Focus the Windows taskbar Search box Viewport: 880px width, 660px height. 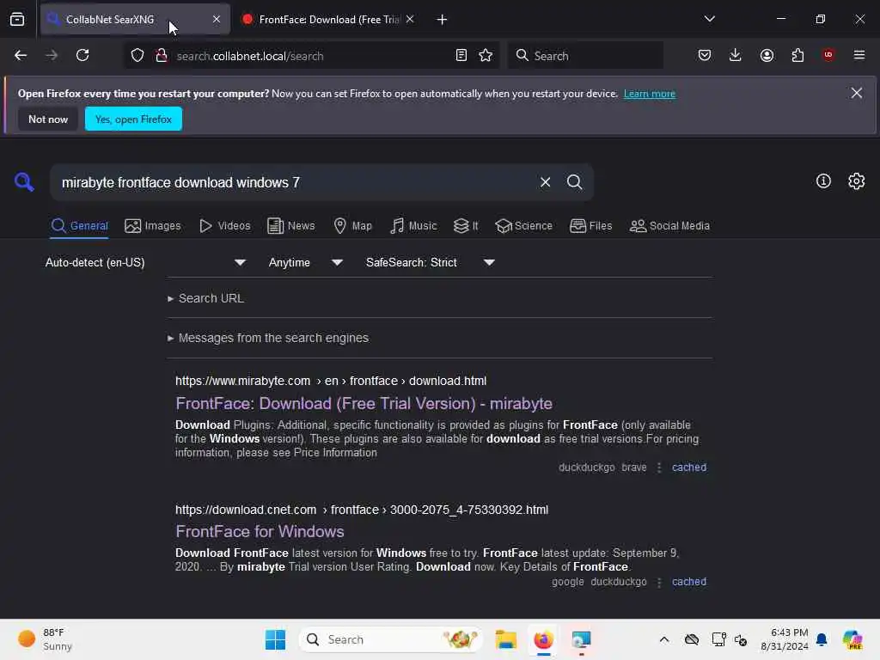coord(391,639)
